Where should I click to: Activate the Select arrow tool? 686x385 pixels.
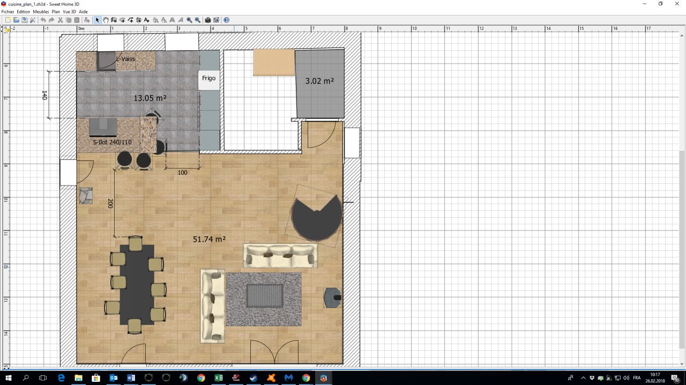point(97,20)
